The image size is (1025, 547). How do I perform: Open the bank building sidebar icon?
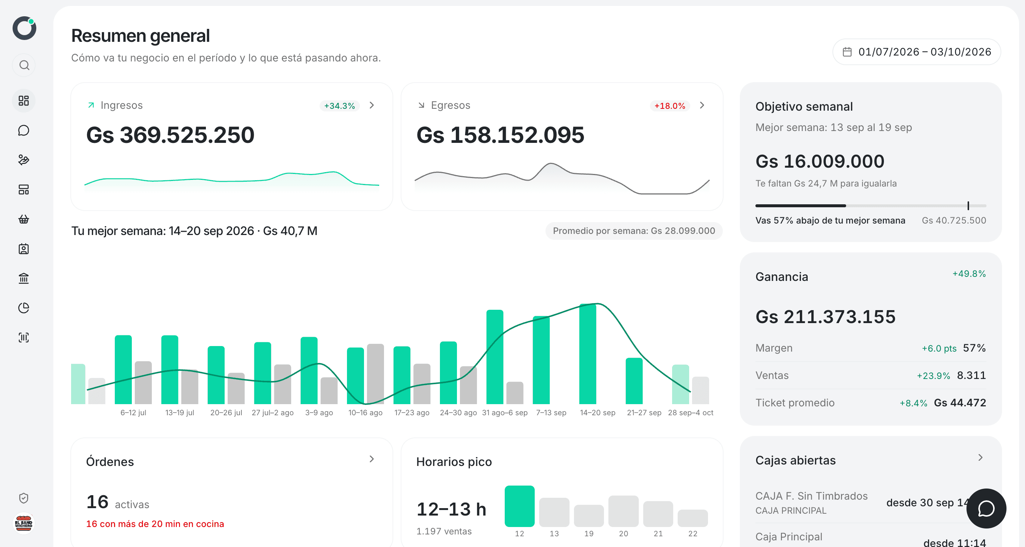pos(24,278)
